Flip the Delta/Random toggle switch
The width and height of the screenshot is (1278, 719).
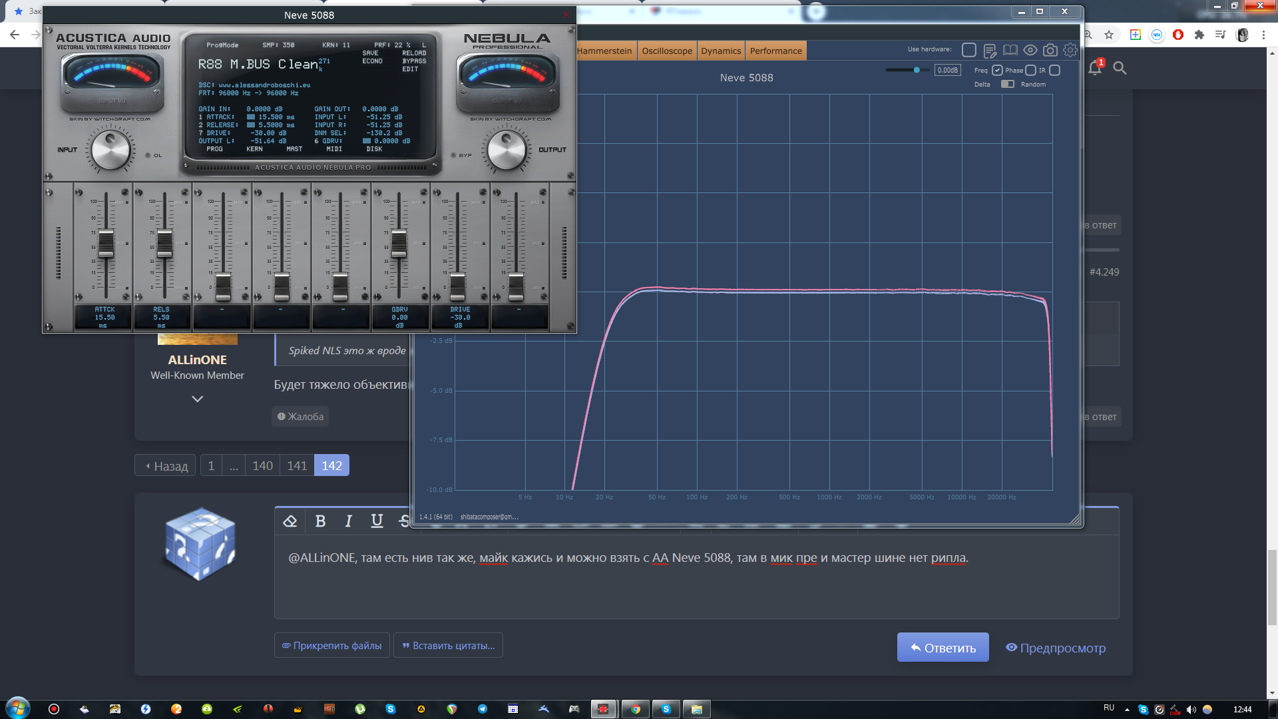1007,85
